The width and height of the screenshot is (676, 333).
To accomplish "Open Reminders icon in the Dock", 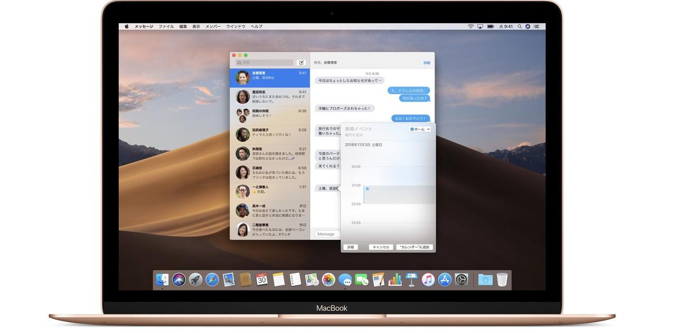I will click(295, 280).
